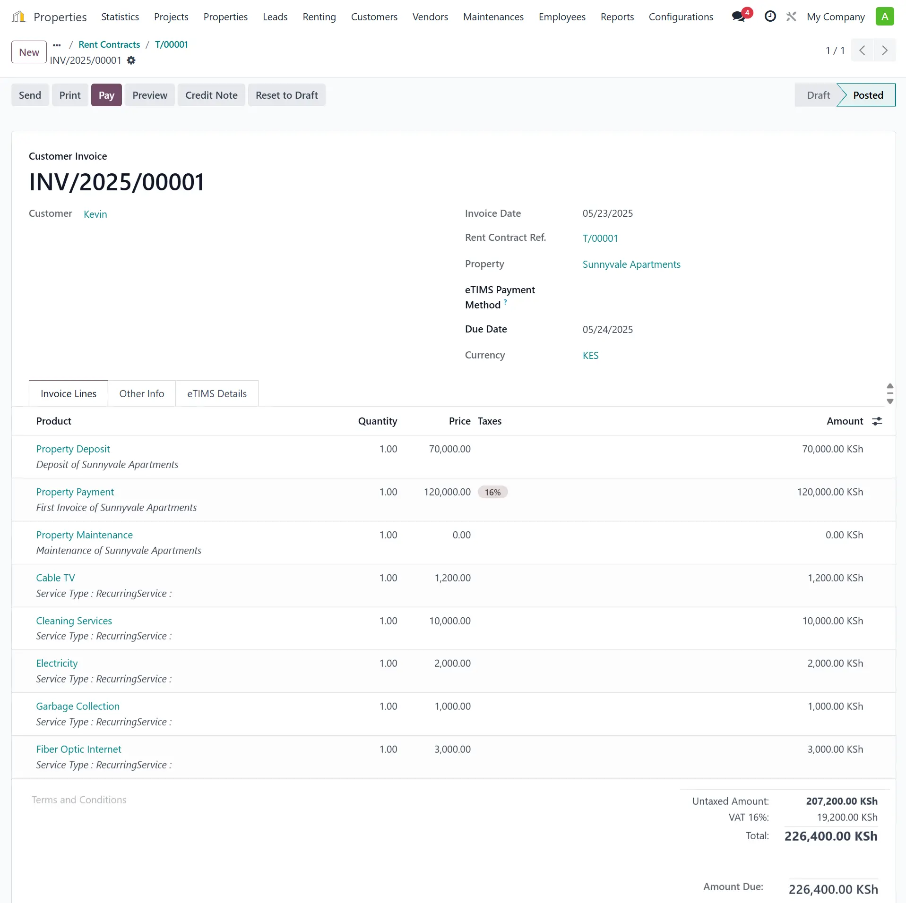Viewport: 906px width, 903px height.
Task: Open the activities clock icon
Action: (770, 17)
